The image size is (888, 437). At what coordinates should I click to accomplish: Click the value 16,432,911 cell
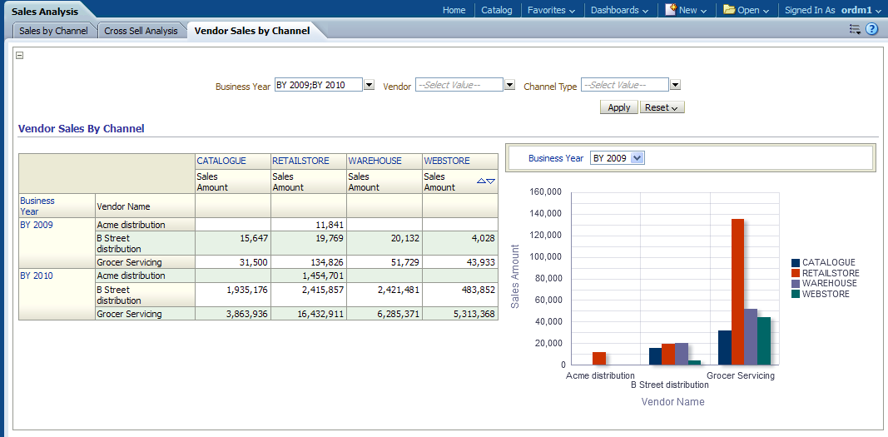pos(309,314)
